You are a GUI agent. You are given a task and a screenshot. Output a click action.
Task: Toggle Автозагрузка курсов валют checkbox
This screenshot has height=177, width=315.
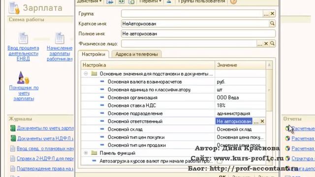pos(220,161)
